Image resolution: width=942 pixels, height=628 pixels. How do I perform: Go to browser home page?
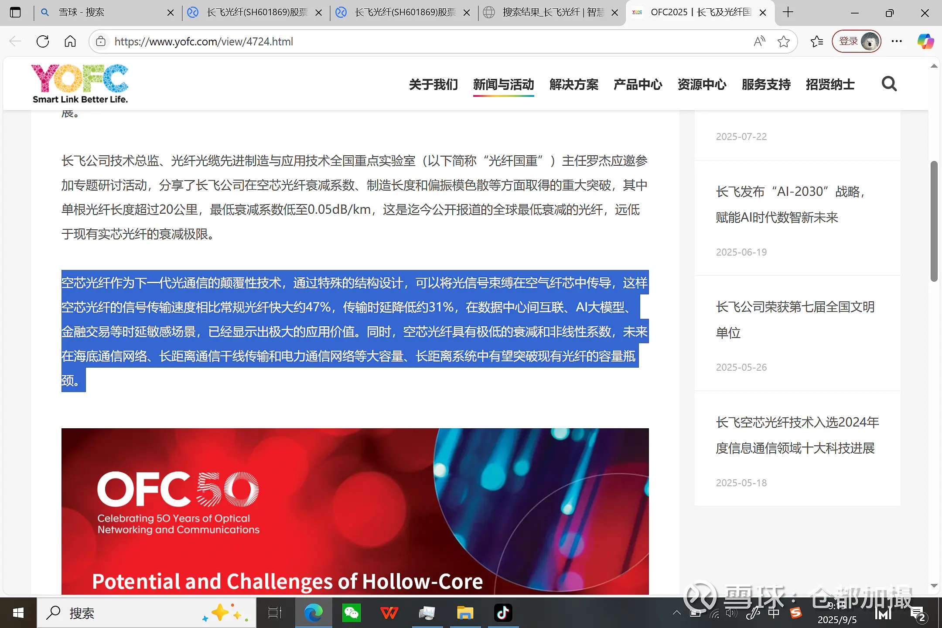click(70, 41)
